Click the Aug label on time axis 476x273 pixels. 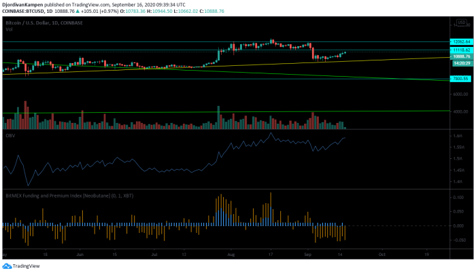(231, 255)
